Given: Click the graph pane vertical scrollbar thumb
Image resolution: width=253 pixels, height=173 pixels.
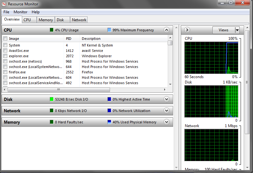Looking at the screenshot, I should [x=247, y=82].
